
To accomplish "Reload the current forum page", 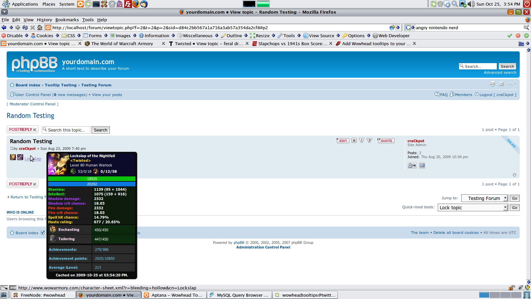I will pos(25,28).
